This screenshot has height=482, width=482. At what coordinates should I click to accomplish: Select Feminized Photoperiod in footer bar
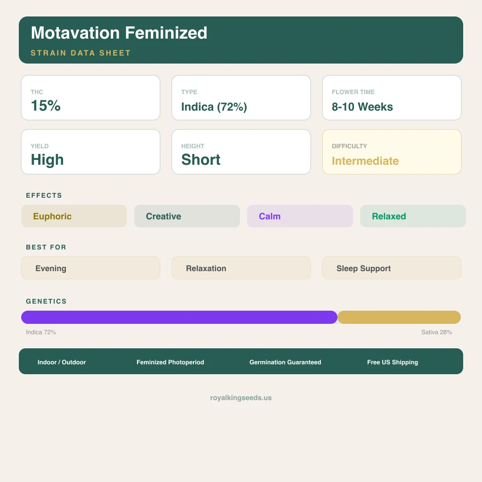(x=170, y=362)
